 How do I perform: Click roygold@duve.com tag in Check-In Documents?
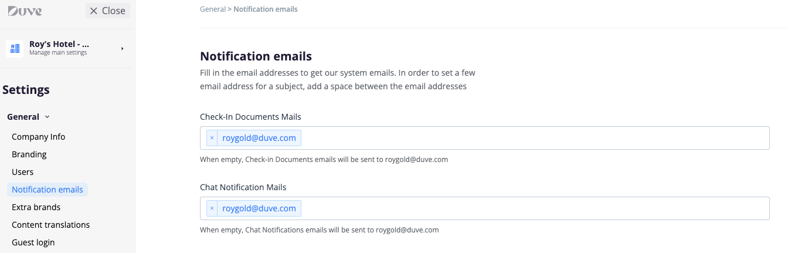pyautogui.click(x=259, y=138)
